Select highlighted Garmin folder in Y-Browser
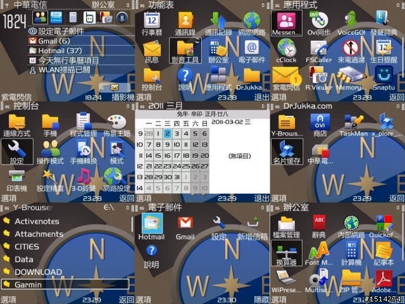The height and width of the screenshot is (304, 405). pyautogui.click(x=65, y=284)
